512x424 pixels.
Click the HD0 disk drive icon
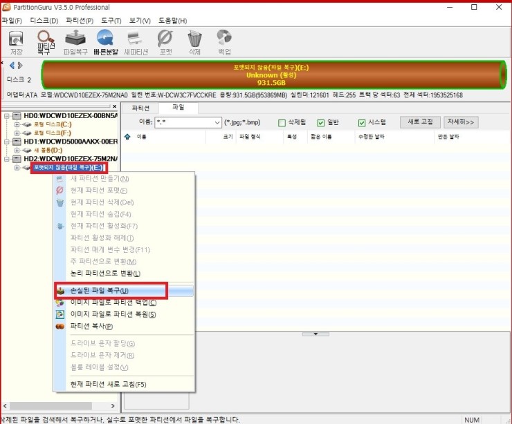coord(17,116)
